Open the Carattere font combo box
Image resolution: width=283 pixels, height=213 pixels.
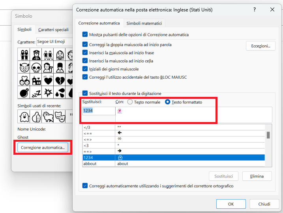54,42
